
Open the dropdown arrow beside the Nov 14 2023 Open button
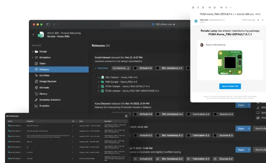coord(249,105)
